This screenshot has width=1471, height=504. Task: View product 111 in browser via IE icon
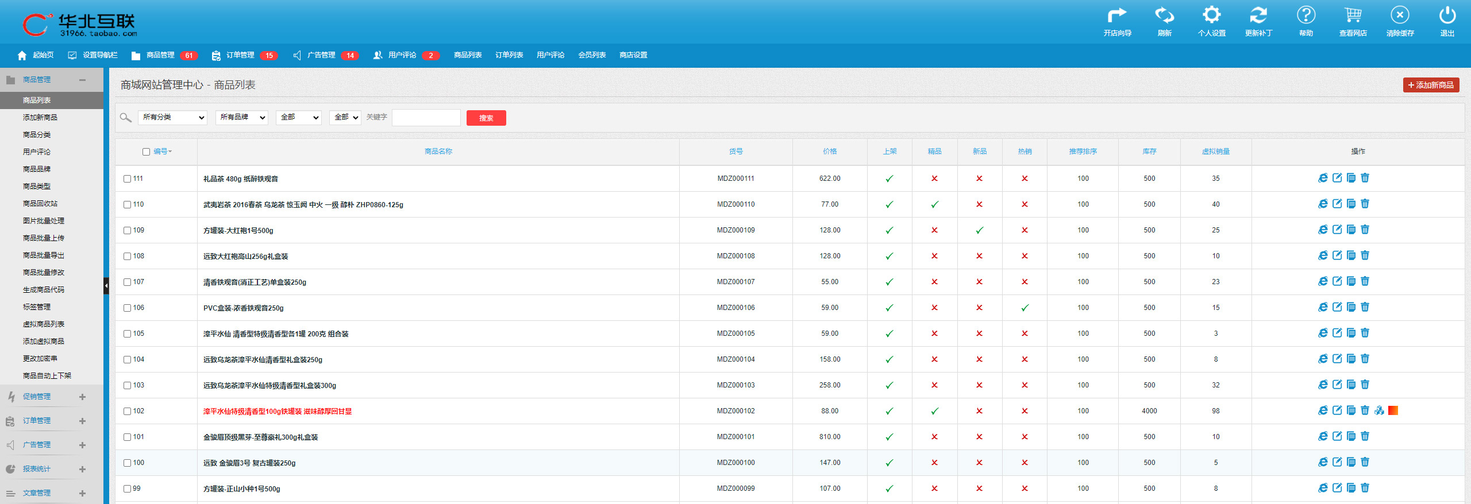(1323, 178)
